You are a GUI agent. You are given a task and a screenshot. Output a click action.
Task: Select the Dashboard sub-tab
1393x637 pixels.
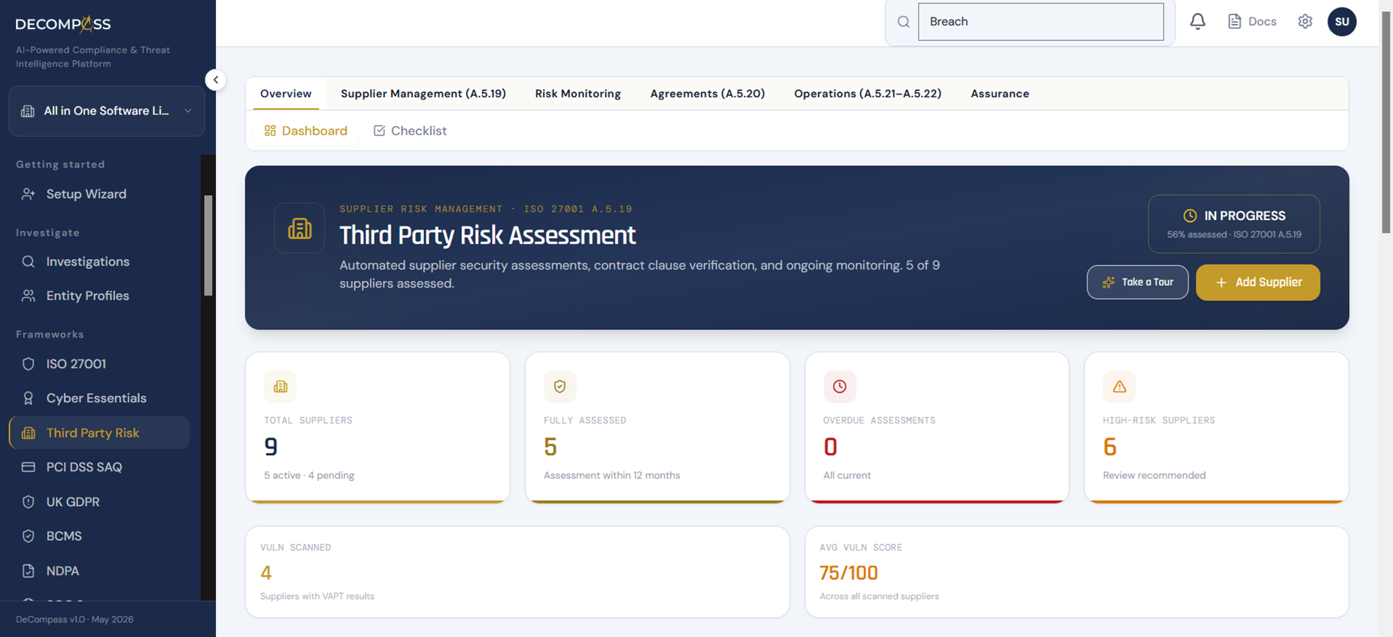306,131
